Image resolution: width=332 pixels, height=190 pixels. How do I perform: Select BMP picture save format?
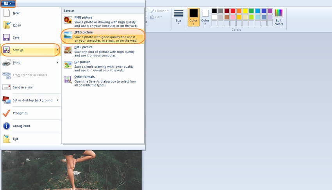tap(103, 51)
